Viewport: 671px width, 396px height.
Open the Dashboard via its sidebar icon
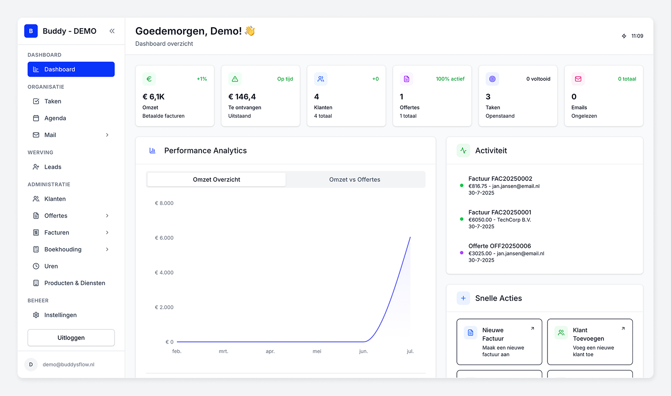37,69
